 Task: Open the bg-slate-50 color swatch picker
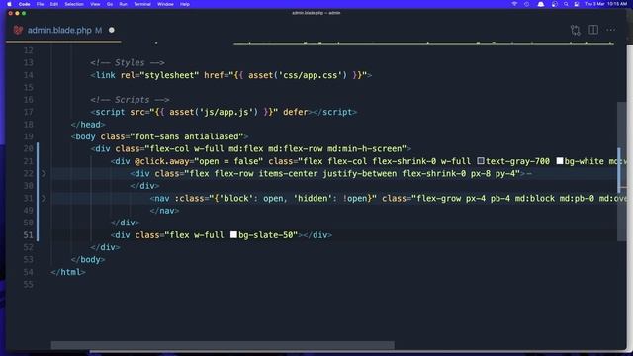233,235
